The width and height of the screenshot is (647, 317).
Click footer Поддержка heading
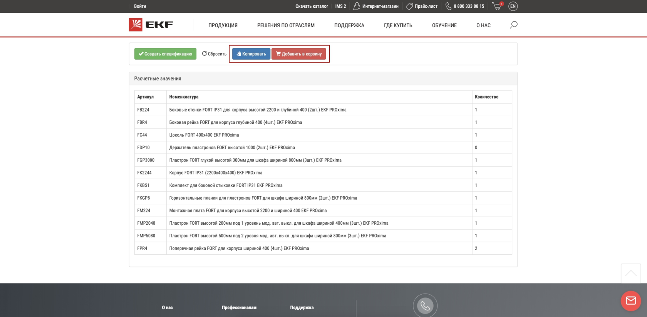(x=302, y=308)
